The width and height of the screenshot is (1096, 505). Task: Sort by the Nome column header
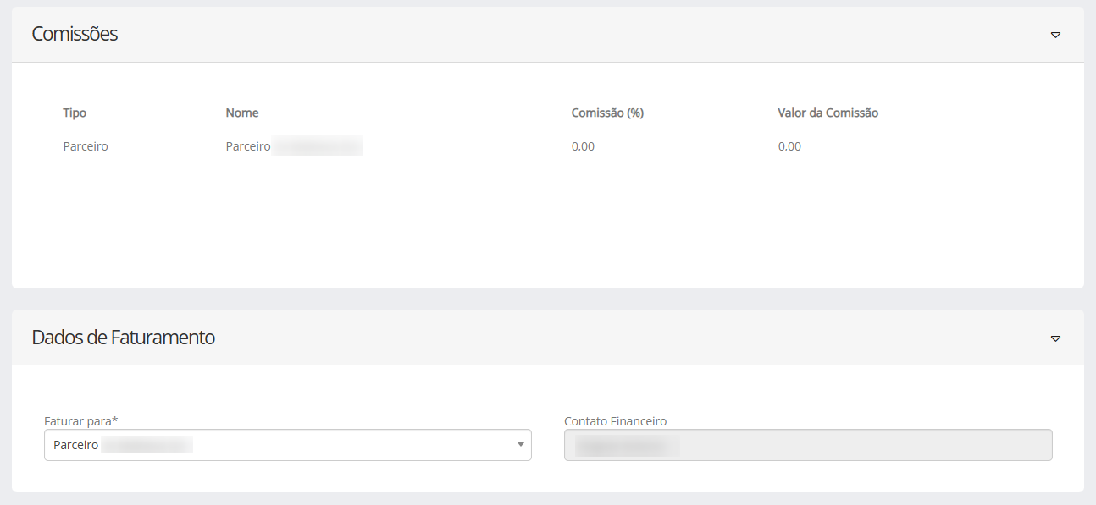[242, 113]
